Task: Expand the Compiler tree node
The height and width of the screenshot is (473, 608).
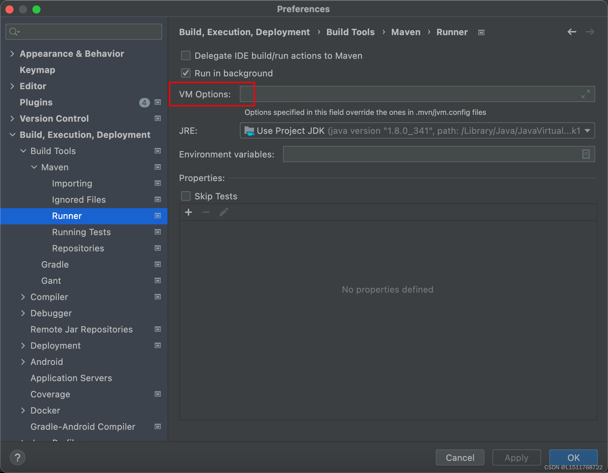Action: click(23, 297)
